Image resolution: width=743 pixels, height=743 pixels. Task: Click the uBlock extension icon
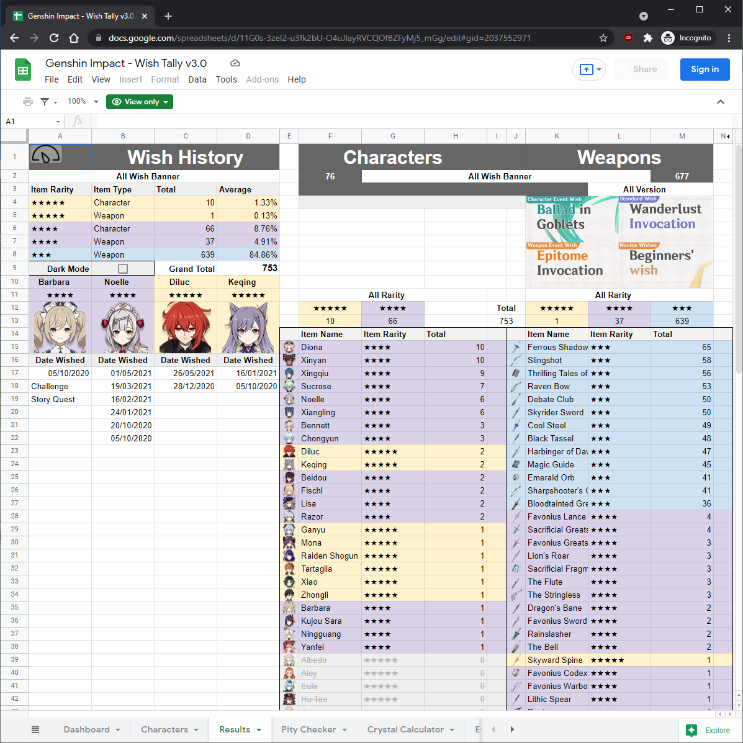(628, 38)
